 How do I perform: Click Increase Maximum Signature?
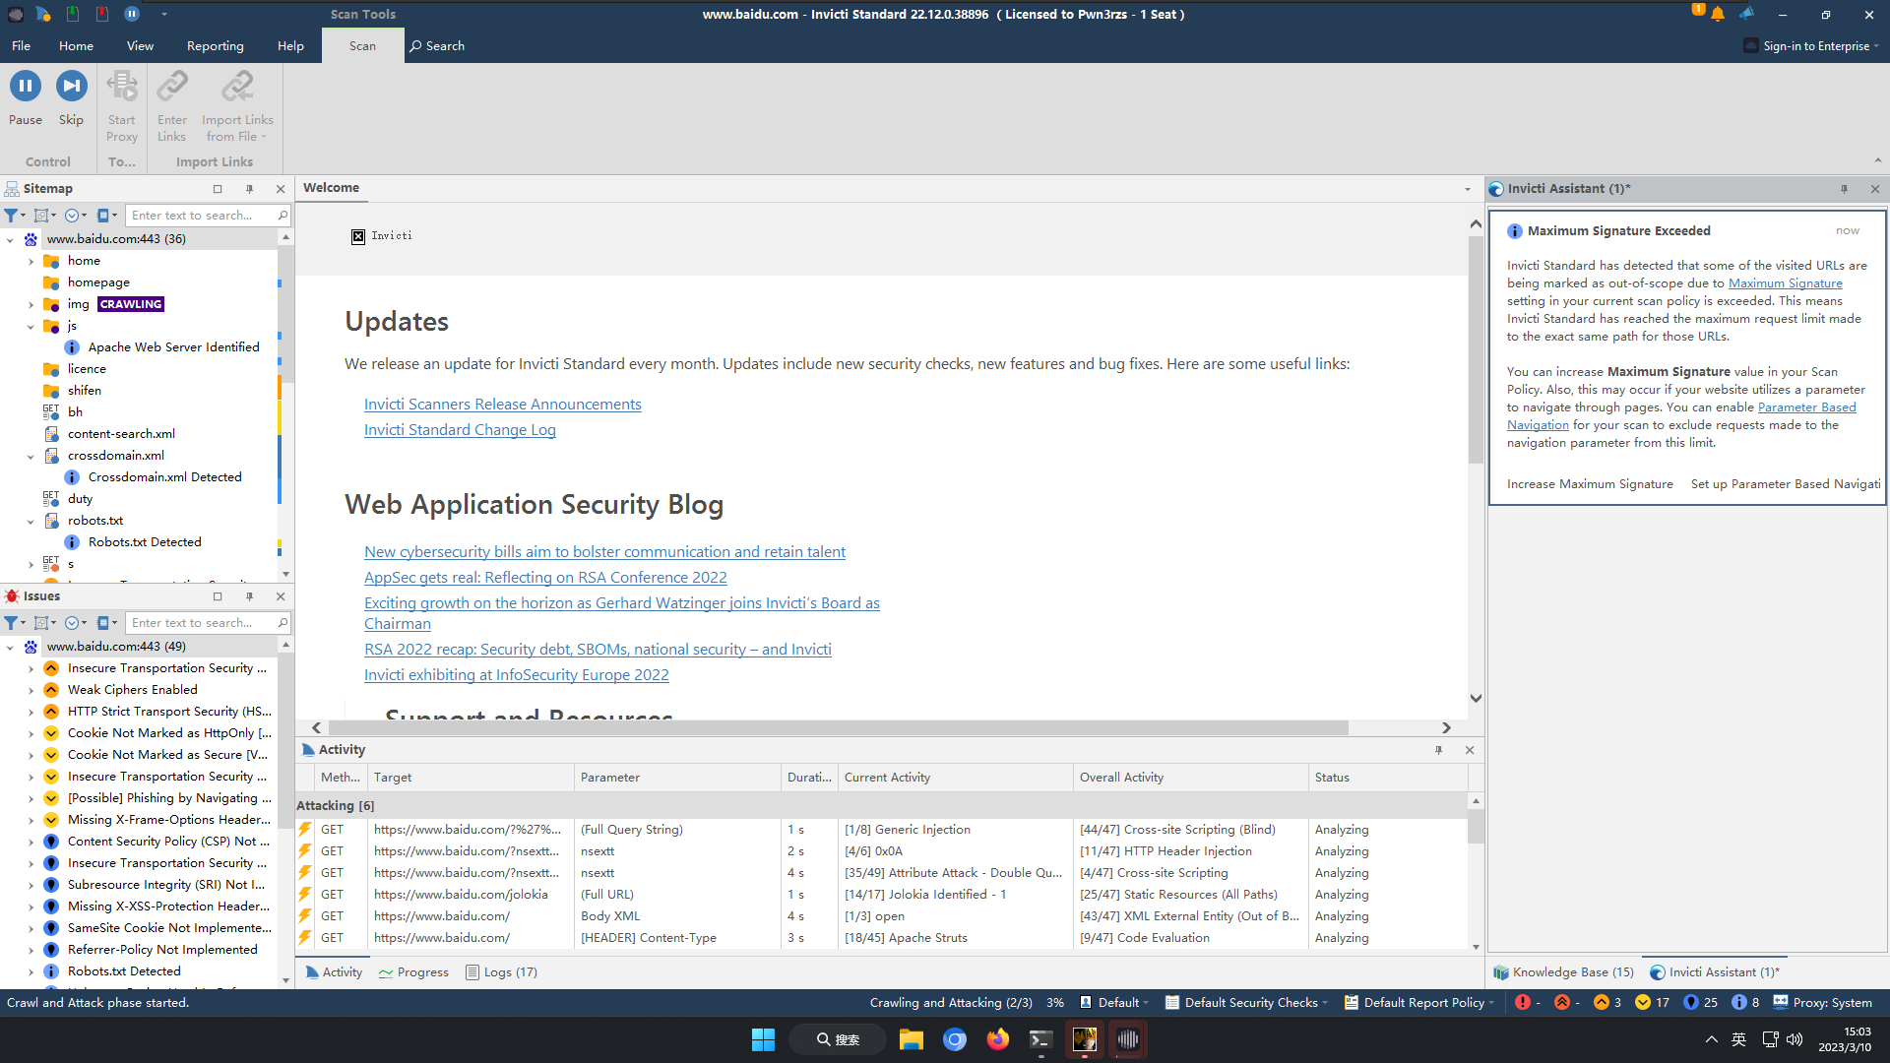point(1589,483)
